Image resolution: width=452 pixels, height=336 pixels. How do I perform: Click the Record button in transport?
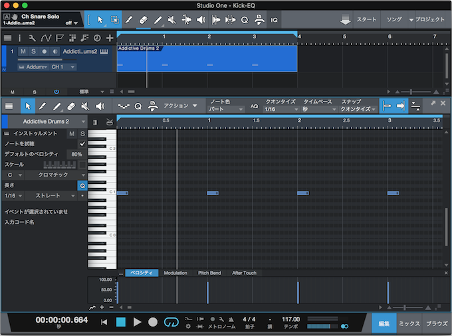pos(153,322)
